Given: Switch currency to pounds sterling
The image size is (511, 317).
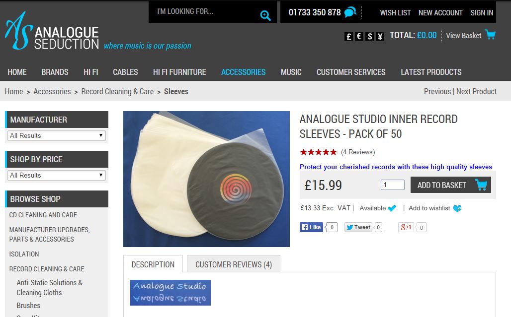Looking at the screenshot, I should pos(348,36).
